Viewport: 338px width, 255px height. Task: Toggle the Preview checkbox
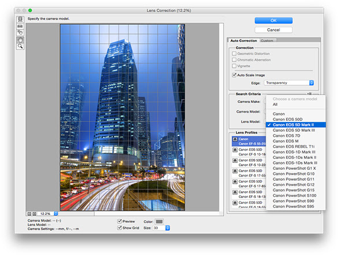120,221
